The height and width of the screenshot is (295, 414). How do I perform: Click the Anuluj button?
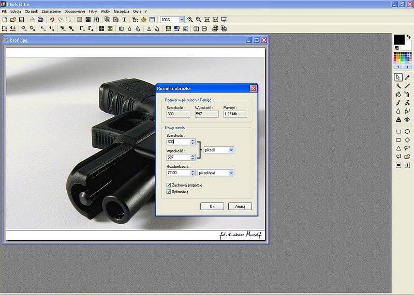point(240,207)
